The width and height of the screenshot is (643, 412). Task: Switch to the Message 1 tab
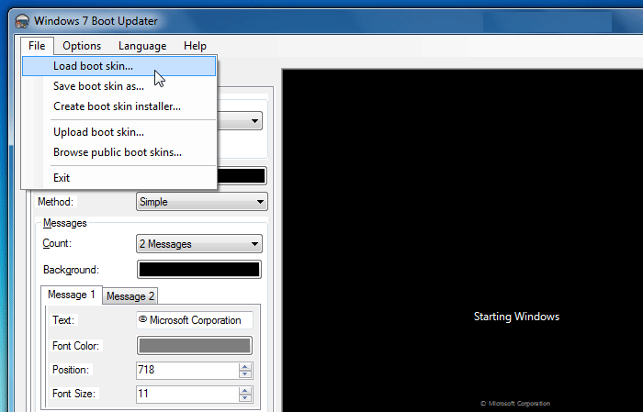[x=72, y=295]
